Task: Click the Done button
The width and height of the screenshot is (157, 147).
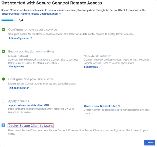Action: (x=149, y=143)
